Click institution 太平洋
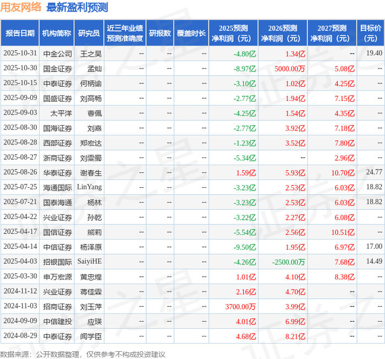Image resolution: width=385 pixels, height=359 pixels. click(x=61, y=114)
